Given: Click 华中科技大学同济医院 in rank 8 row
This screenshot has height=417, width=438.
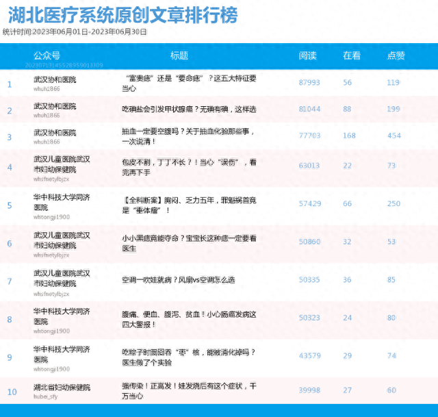Looking at the screenshot, I should (62, 316).
